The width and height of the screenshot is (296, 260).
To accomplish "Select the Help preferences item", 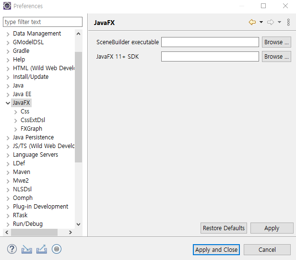I will [x=19, y=60].
